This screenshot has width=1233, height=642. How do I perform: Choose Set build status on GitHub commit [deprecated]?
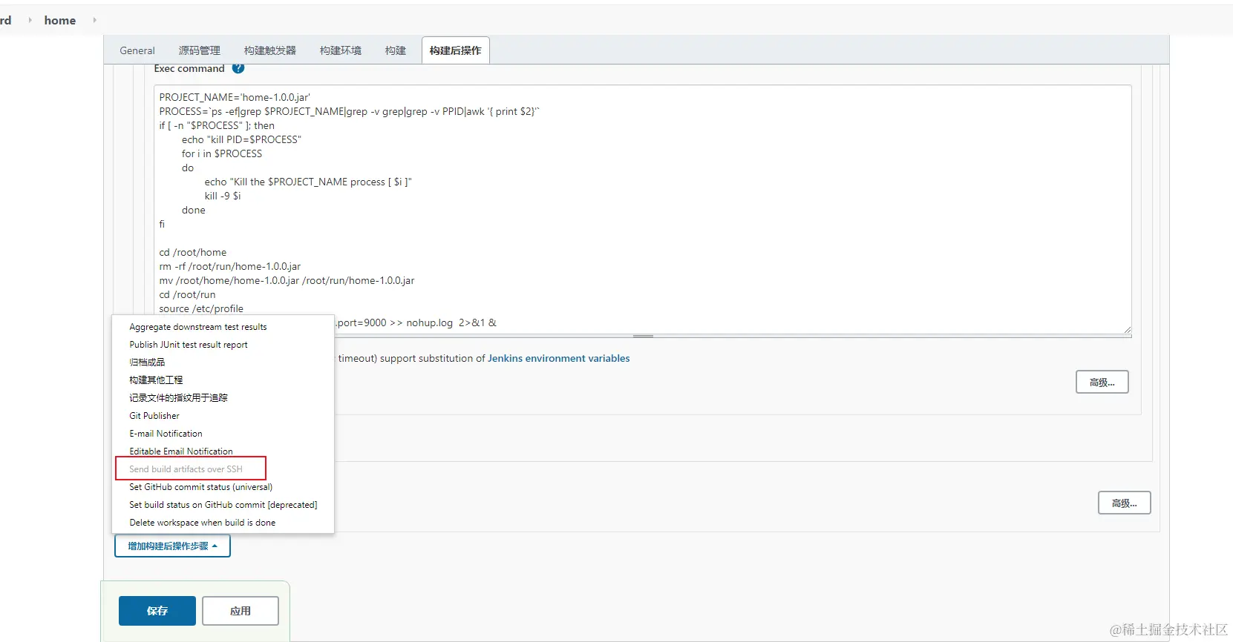point(223,505)
